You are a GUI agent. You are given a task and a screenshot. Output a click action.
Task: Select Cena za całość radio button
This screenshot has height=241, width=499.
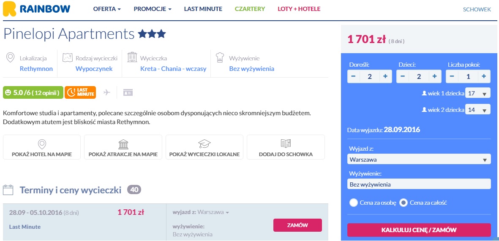click(404, 203)
